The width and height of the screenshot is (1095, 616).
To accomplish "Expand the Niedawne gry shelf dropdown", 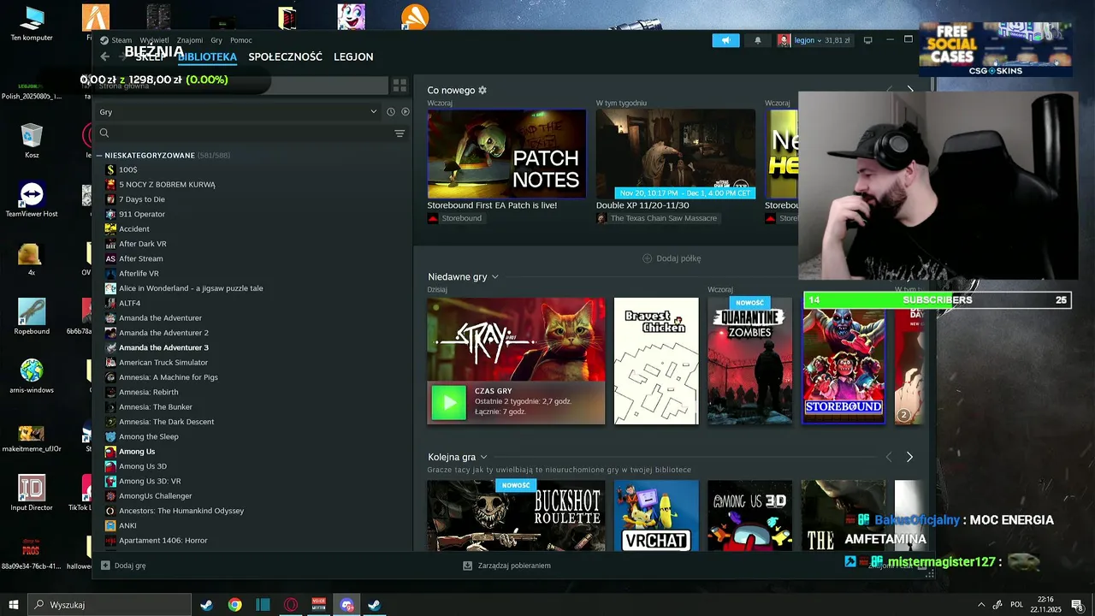I will click(494, 277).
